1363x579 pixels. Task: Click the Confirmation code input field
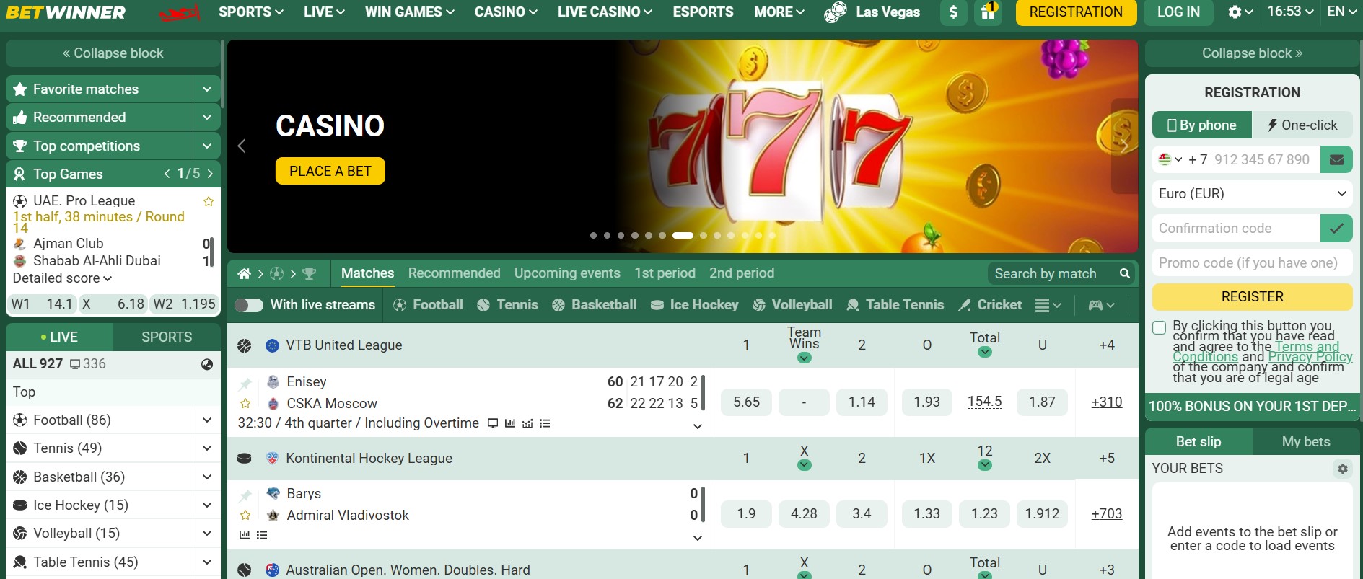pyautogui.click(x=1235, y=228)
